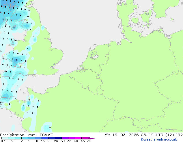This screenshot has width=183, height=142.
Task: Click the 0.1–0.5 mm legend color swatch
Action: (x=5, y=138)
